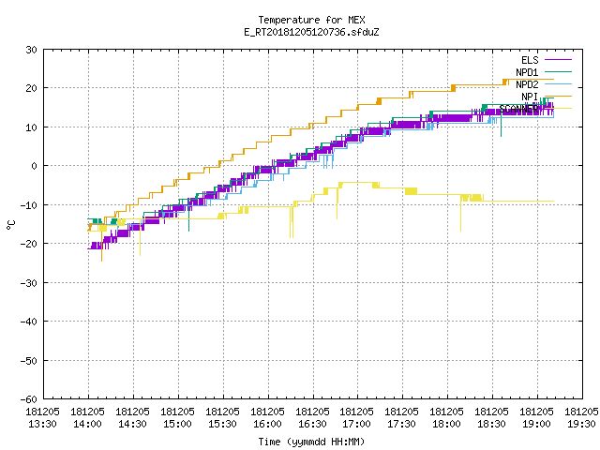Screen dimensions: 600x450
Task: Select the filename 'E_RT20181205120736.sfduZ' subtitle
Action: pos(311,32)
